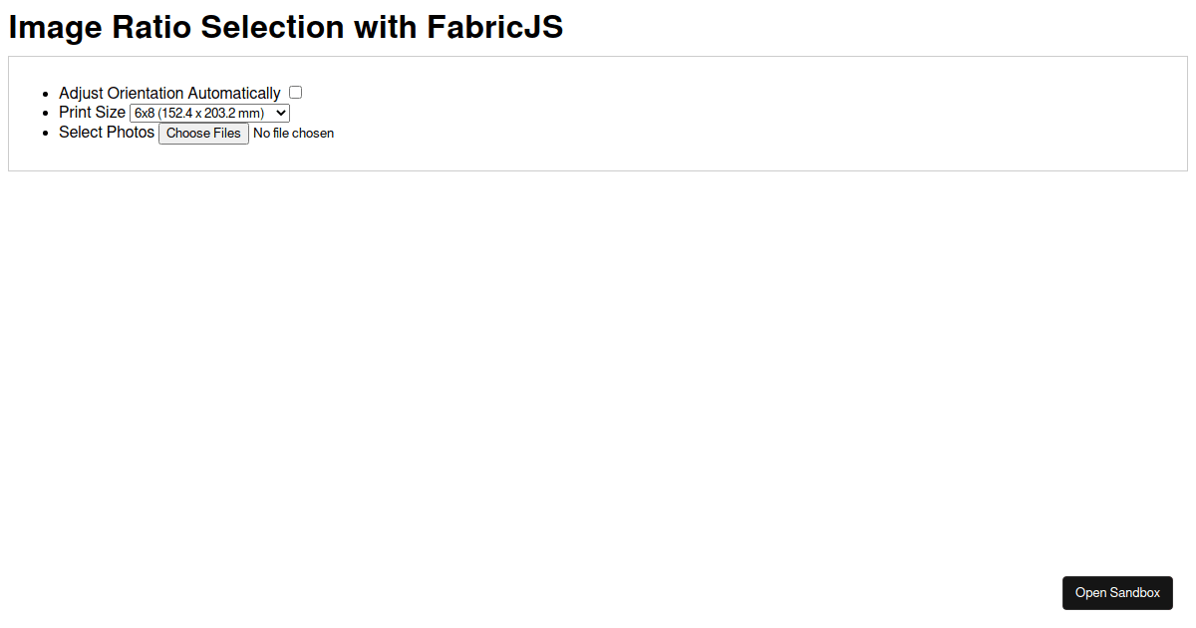Check the box next to Adjust Orientation Automatically

pos(295,92)
